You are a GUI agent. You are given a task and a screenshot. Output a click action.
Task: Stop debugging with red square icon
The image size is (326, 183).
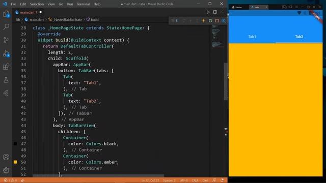pos(217,21)
